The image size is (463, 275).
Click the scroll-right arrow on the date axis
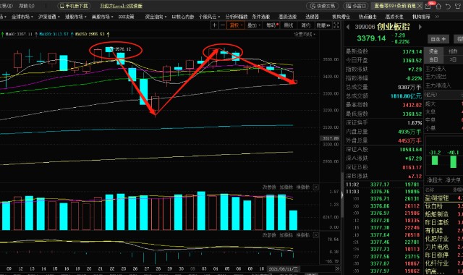(337, 268)
